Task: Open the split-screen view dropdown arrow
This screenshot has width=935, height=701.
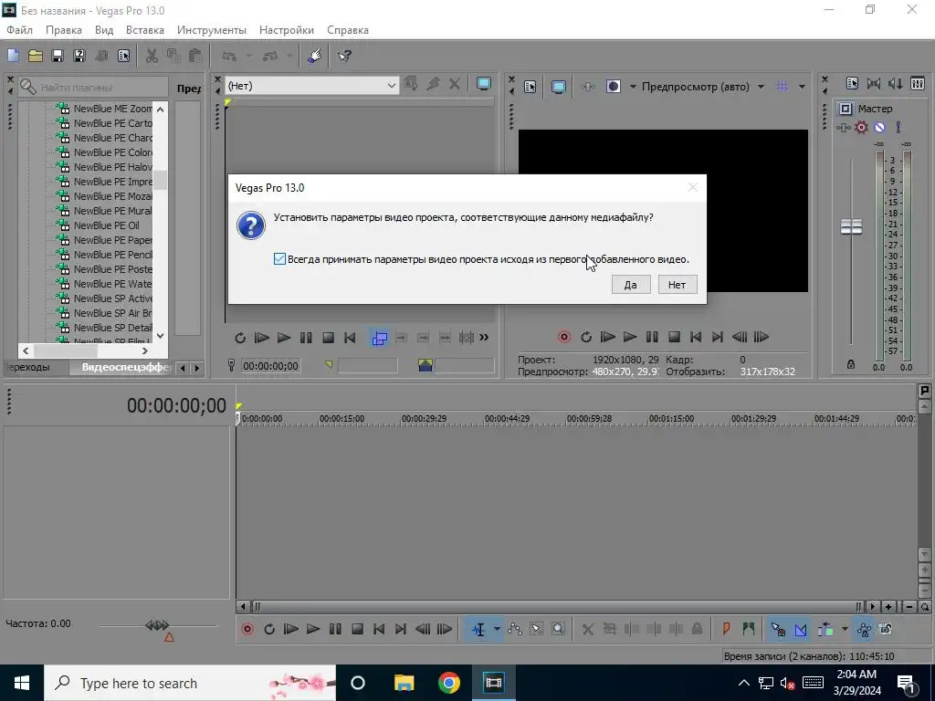Action: tap(633, 87)
